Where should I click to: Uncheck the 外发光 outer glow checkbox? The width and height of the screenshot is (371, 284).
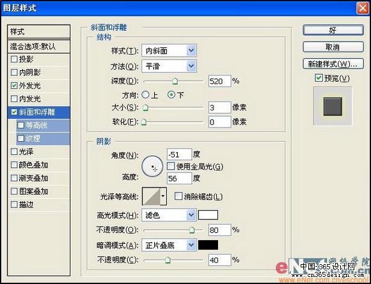click(x=14, y=86)
